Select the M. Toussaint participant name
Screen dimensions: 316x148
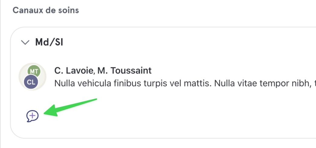tap(124, 71)
